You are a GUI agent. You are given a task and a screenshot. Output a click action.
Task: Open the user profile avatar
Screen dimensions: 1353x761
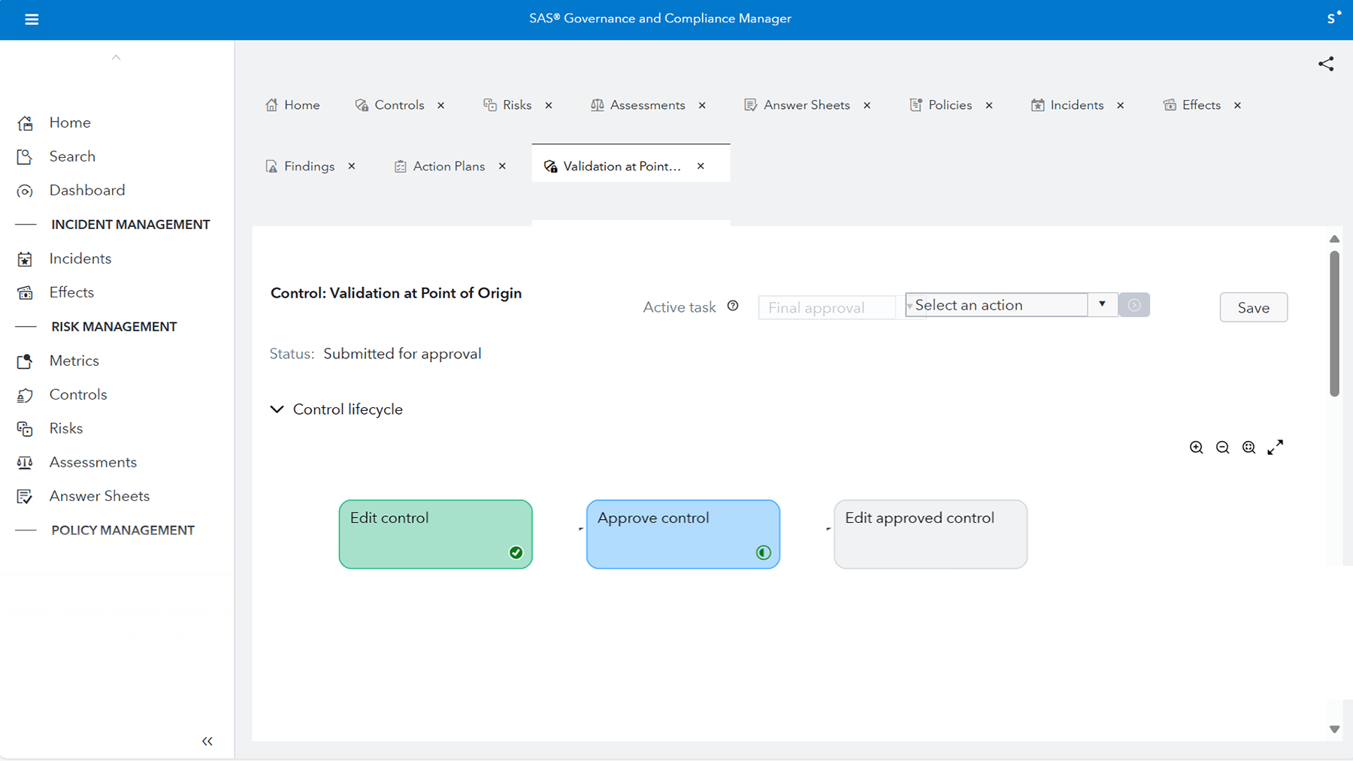pyautogui.click(x=1332, y=17)
